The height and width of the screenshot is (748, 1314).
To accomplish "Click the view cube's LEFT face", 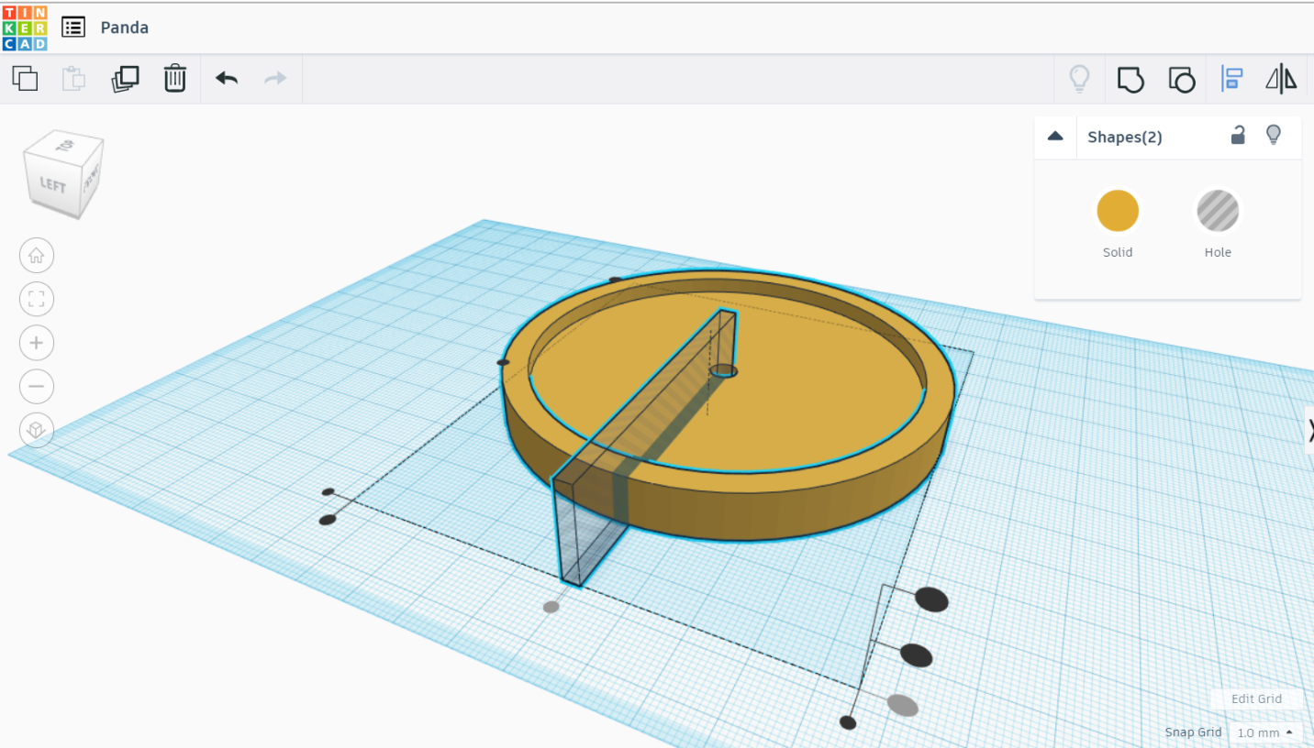I will 52,185.
